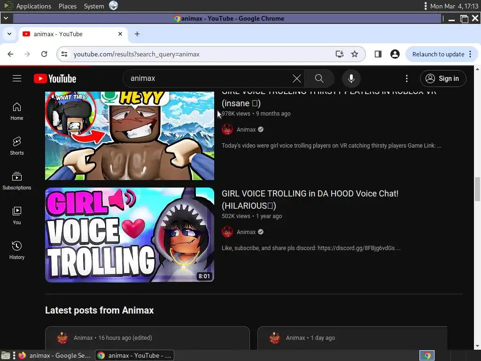481x361 pixels.
Task: Select the animax - YouTube browser tab
Action: click(73, 34)
